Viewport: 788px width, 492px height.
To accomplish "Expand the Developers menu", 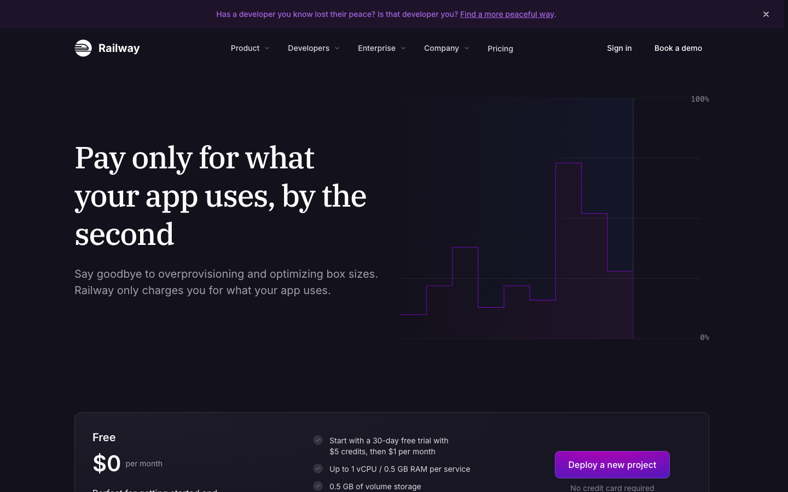I will [x=314, y=48].
